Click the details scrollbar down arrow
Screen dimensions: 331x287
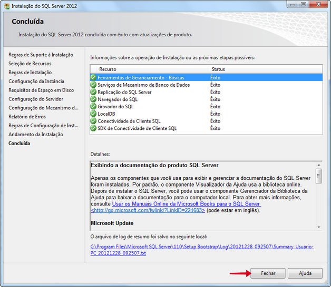coord(319,227)
